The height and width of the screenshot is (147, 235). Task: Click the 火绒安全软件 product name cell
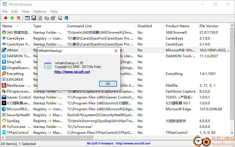click(176, 121)
